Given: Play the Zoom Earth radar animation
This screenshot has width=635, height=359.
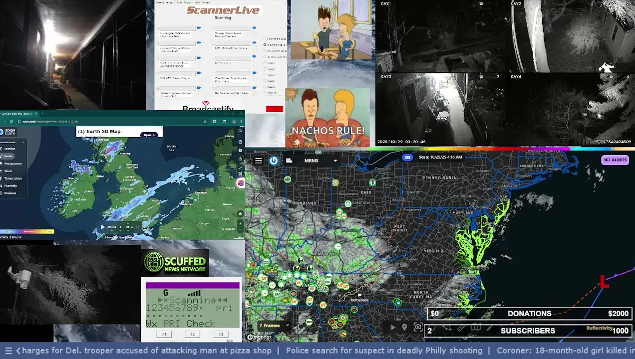Looking at the screenshot, I should pos(102,227).
